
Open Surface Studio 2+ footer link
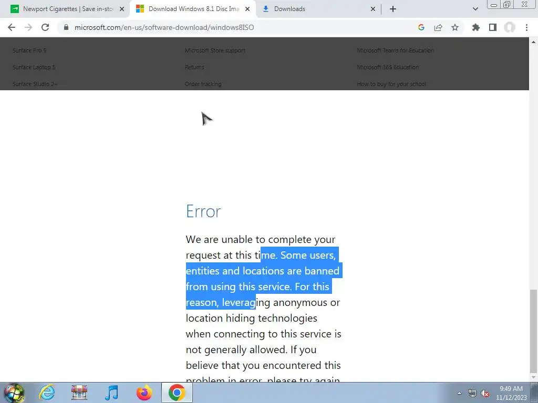[x=35, y=84]
